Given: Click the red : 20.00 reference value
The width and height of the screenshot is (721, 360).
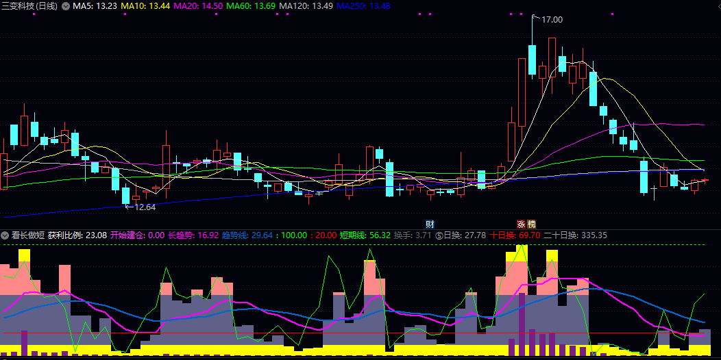Looking at the screenshot, I should [x=323, y=235].
